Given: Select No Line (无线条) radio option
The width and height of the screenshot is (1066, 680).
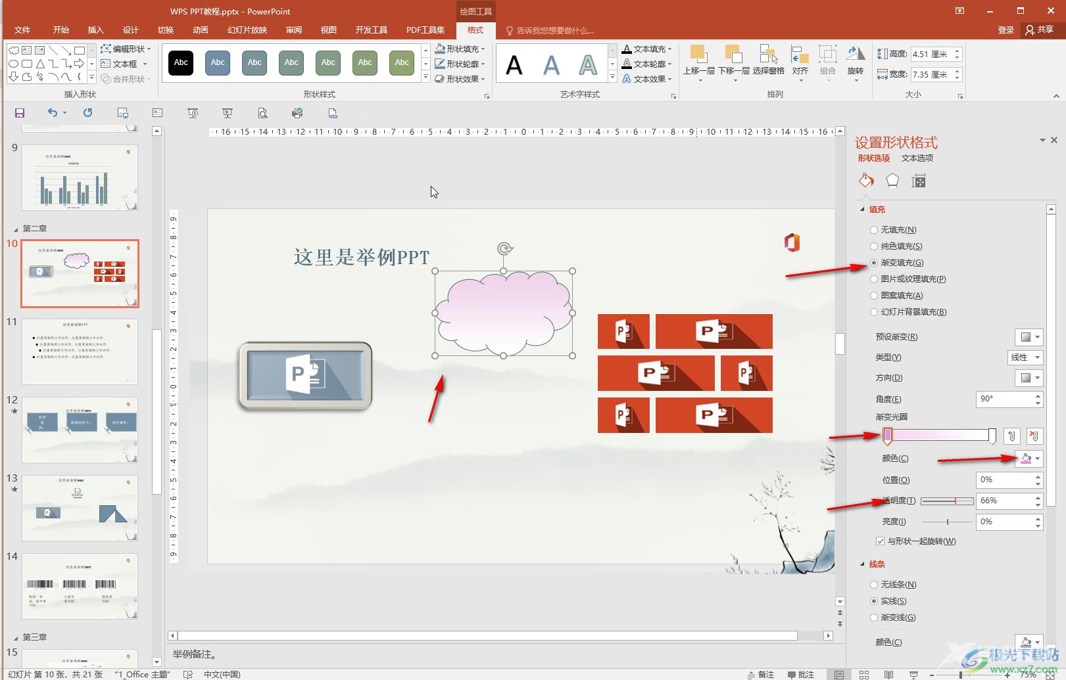Looking at the screenshot, I should pos(874,585).
